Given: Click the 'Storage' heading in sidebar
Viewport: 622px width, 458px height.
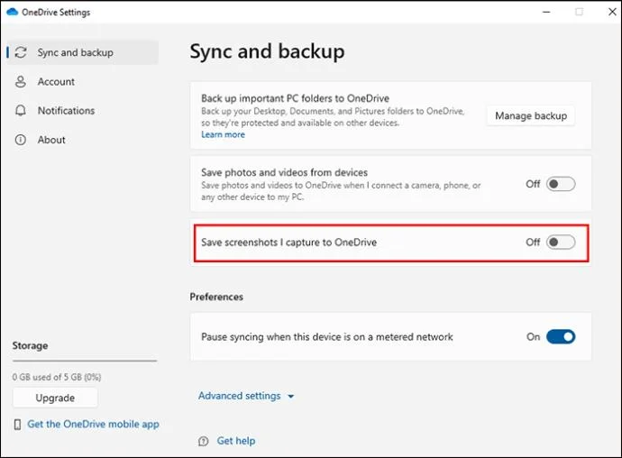Looking at the screenshot, I should click(x=30, y=345).
